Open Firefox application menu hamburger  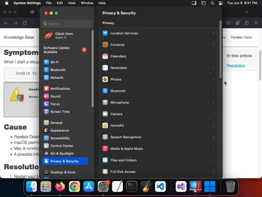pos(256,23)
